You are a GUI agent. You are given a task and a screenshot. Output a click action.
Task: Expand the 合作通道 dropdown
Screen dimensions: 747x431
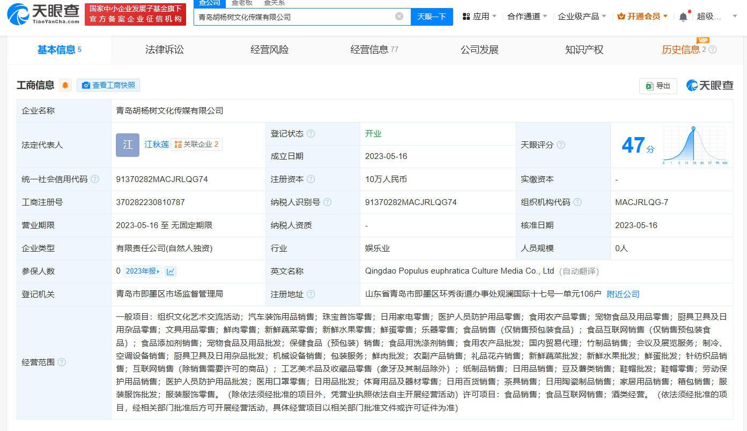[x=527, y=17]
